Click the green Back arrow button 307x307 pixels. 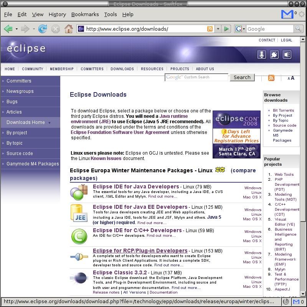point(8,29)
